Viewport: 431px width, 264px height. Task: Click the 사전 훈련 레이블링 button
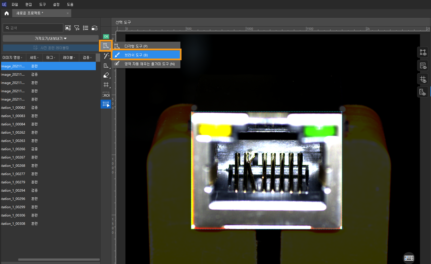coord(51,48)
